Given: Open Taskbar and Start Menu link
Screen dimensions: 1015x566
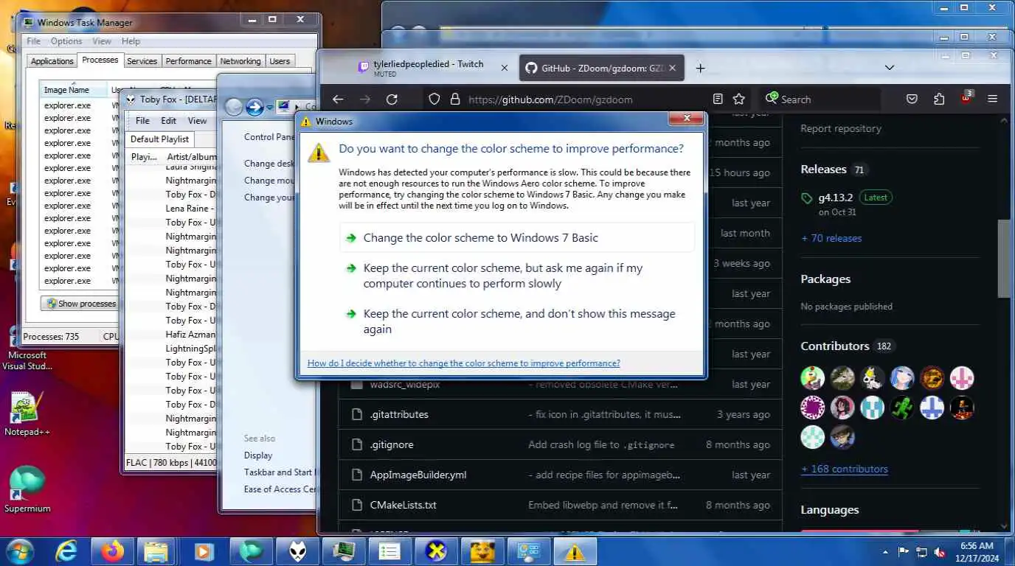Looking at the screenshot, I should coord(279,472).
